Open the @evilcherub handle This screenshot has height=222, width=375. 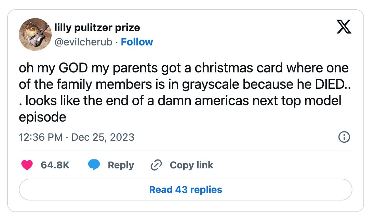(83, 42)
